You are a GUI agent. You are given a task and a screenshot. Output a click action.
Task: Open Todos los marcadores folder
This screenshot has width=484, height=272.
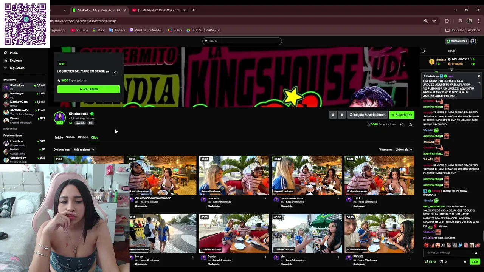click(x=463, y=30)
